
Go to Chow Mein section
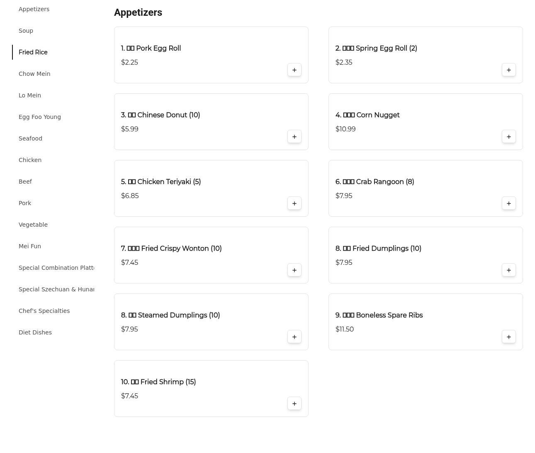[34, 74]
